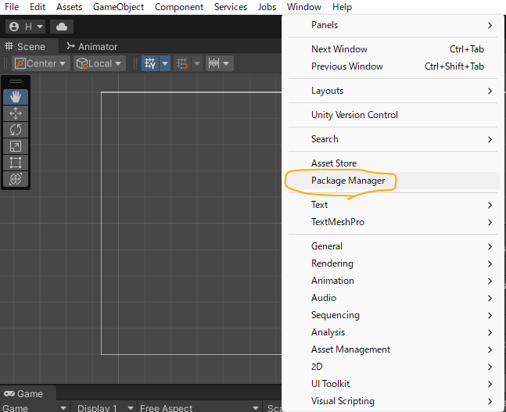Open the Assets menu
The image size is (506, 412).
click(69, 7)
